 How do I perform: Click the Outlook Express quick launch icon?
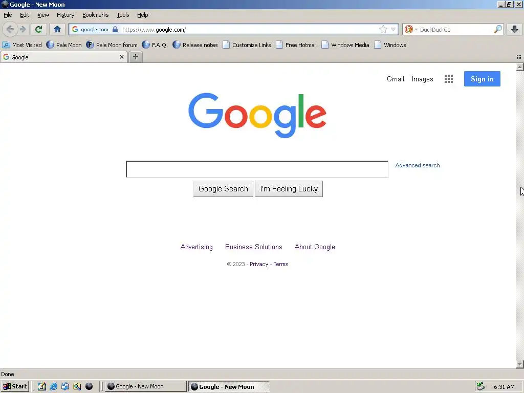pyautogui.click(x=65, y=386)
